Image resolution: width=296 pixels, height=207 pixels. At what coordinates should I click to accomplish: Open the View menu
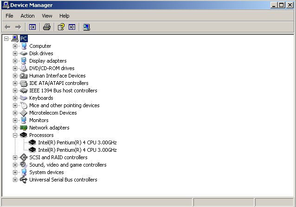click(x=47, y=16)
